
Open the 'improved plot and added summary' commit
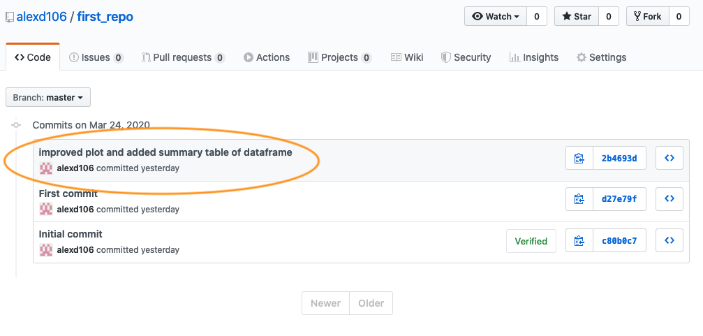(165, 152)
